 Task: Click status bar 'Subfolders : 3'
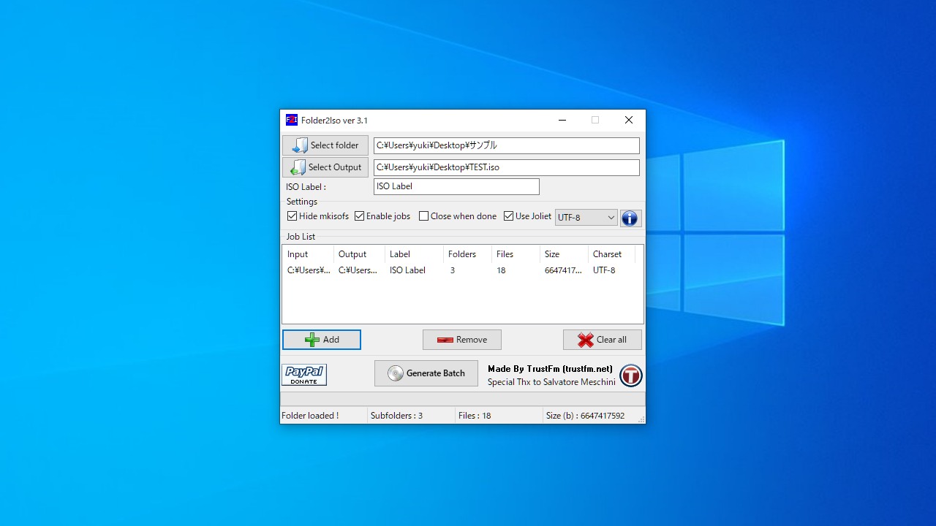396,416
